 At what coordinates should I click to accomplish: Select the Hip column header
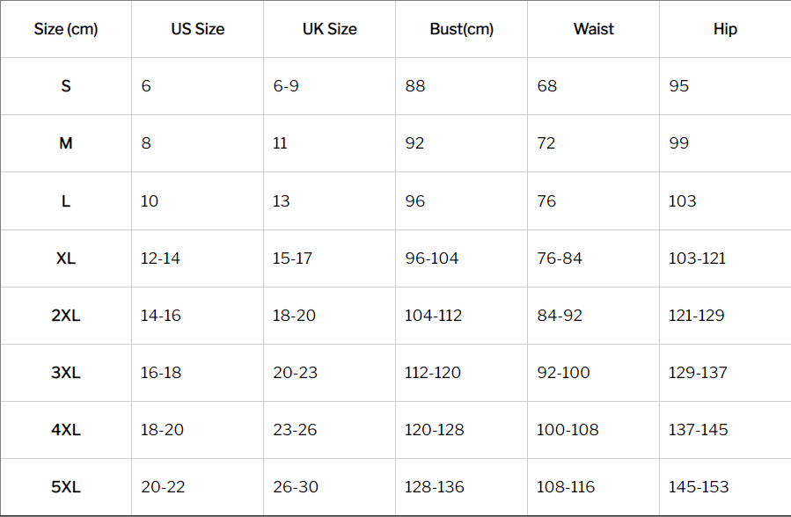coord(725,29)
